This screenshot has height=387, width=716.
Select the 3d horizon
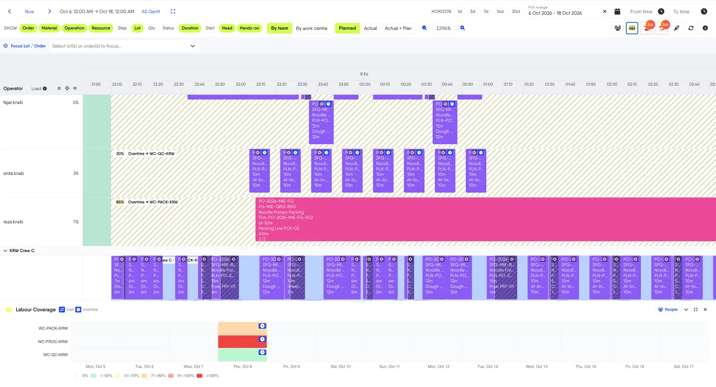point(473,12)
